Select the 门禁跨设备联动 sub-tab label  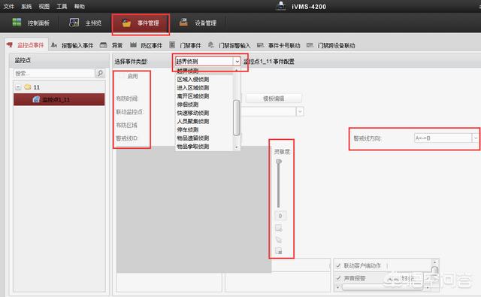click(336, 46)
